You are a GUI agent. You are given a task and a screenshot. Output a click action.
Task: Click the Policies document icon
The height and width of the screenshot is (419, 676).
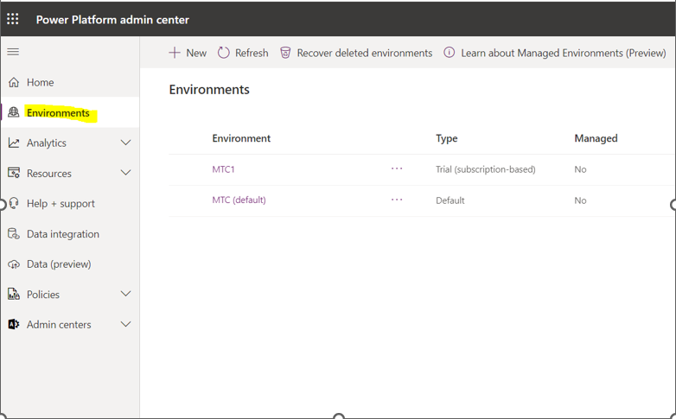pos(14,294)
